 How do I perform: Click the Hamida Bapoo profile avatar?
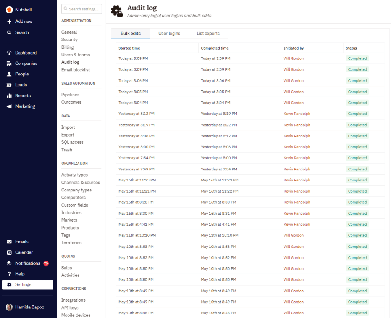click(x=8, y=307)
